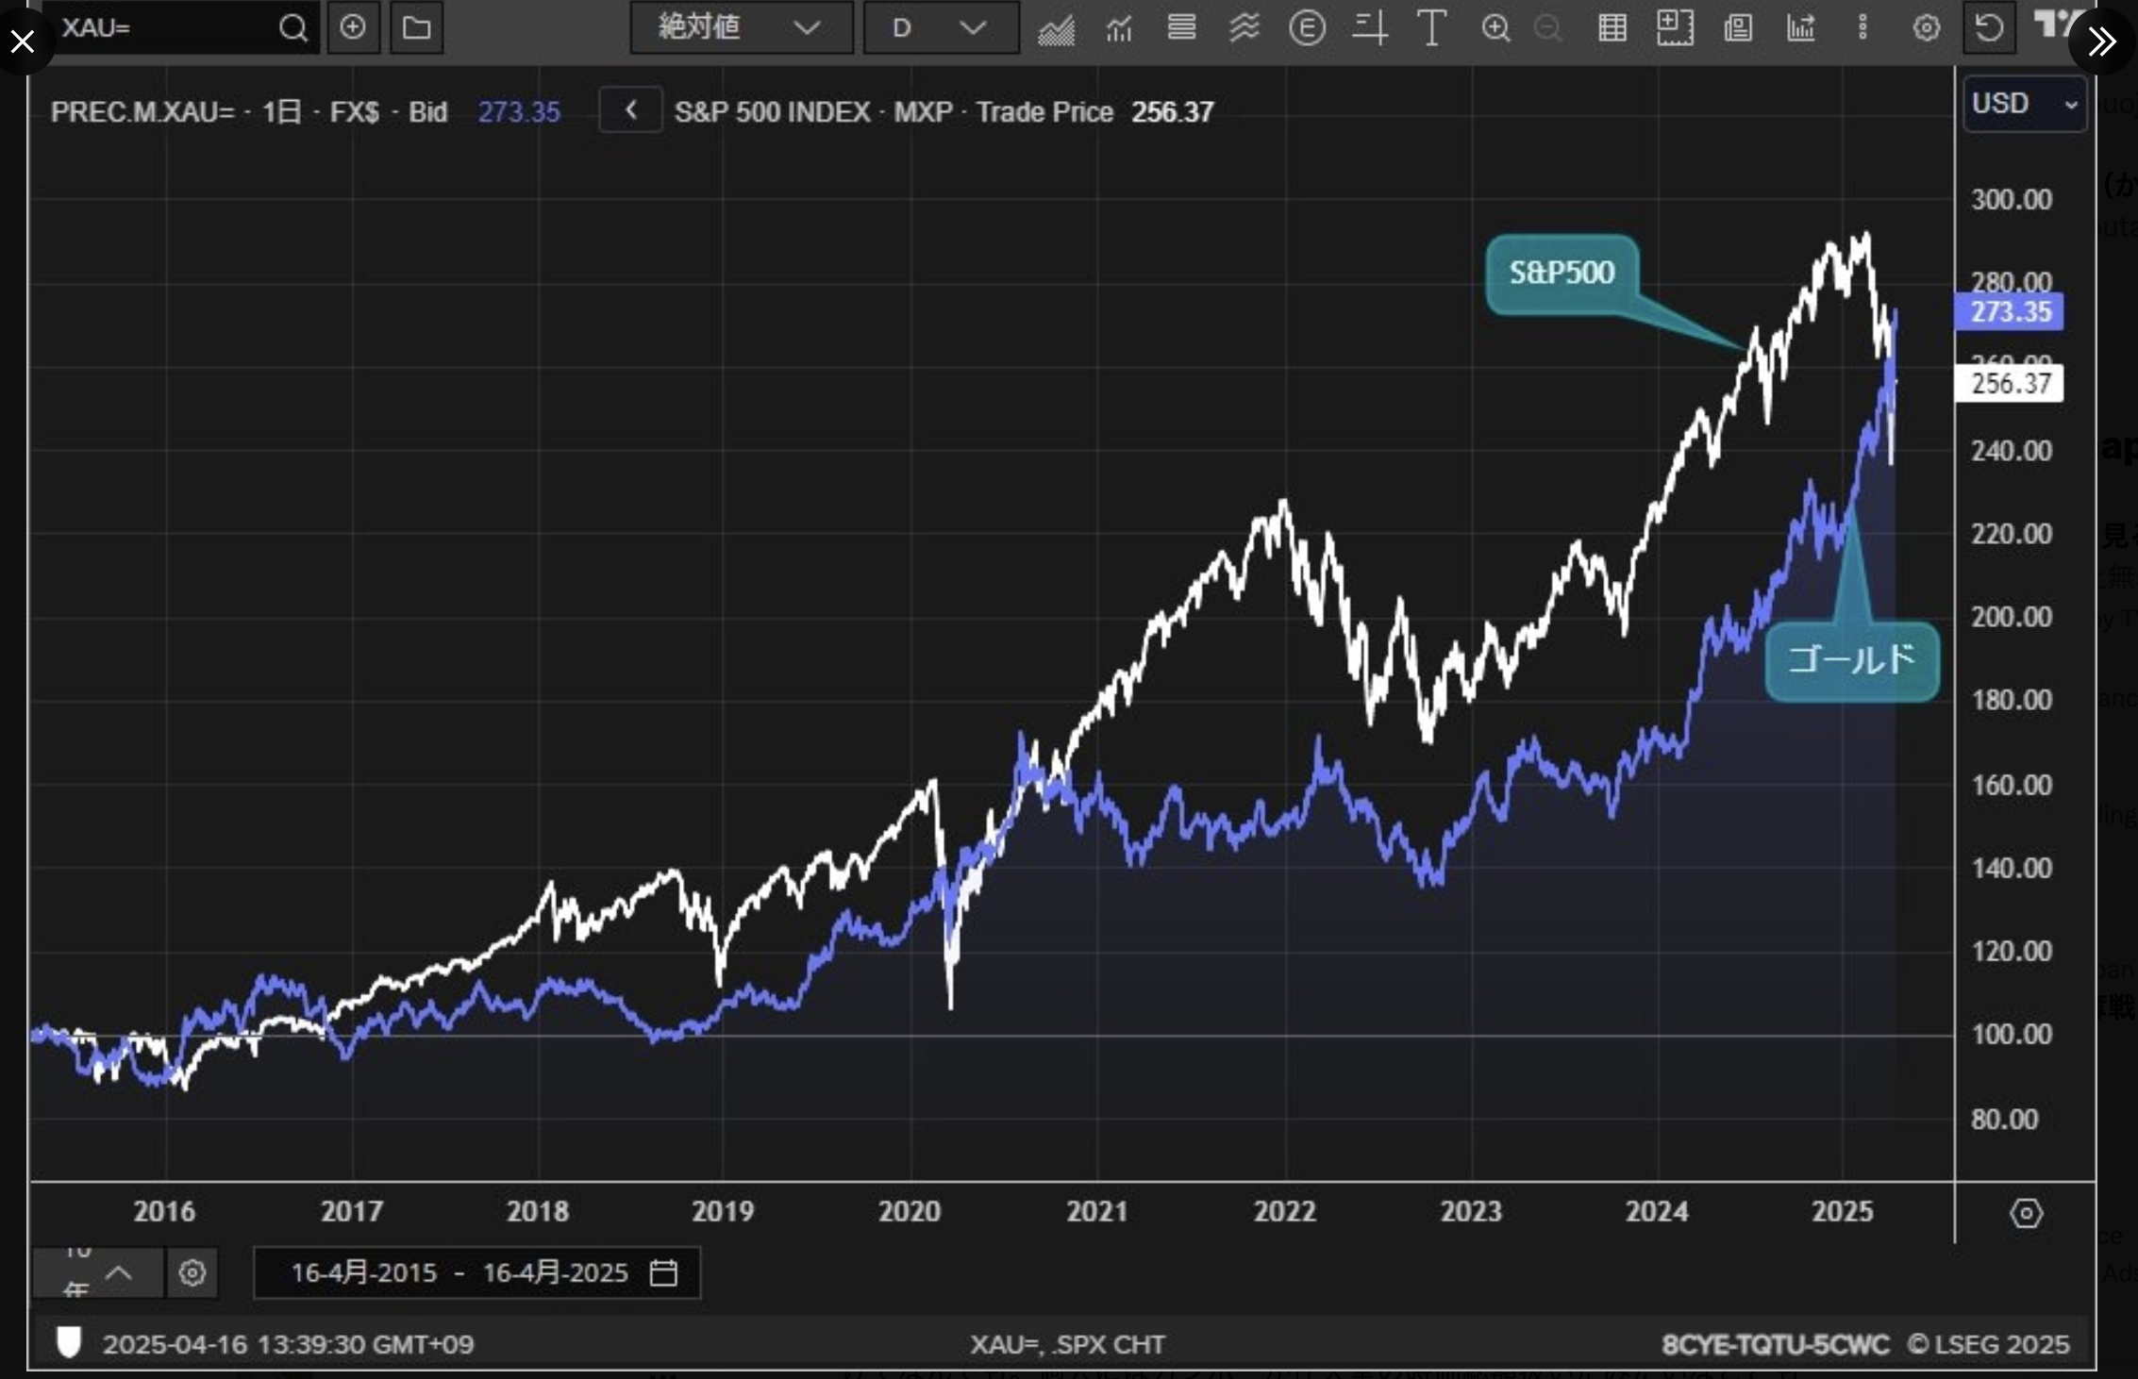The height and width of the screenshot is (1379, 2138).
Task: Open the gear next to the period selector
Action: coord(192,1273)
